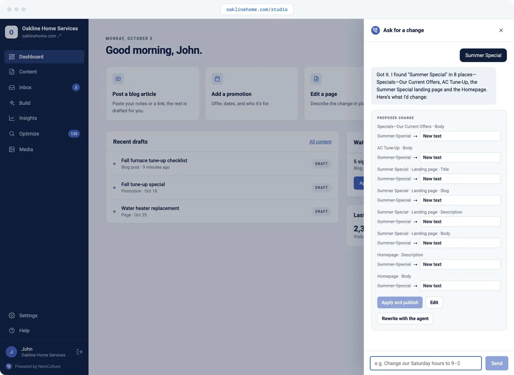This screenshot has width=514, height=375.
Task: Click the Media image icon
Action: tap(12, 149)
